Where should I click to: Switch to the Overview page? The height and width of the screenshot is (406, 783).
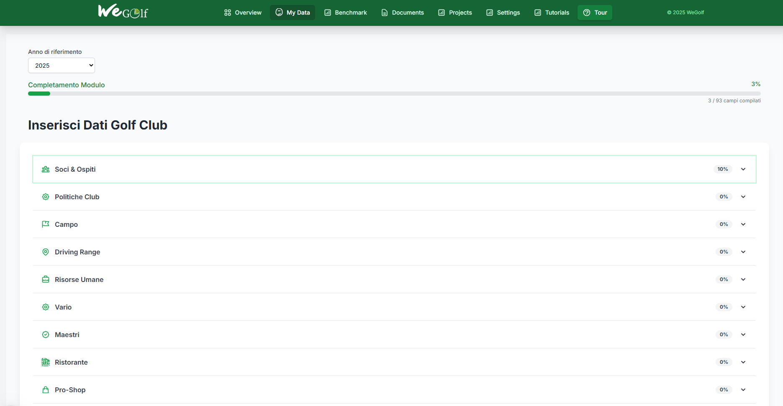243,13
